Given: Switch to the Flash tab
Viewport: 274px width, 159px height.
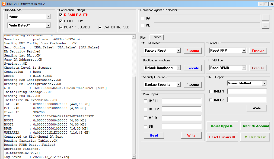Looking at the screenshot, I should [x=144, y=37].
